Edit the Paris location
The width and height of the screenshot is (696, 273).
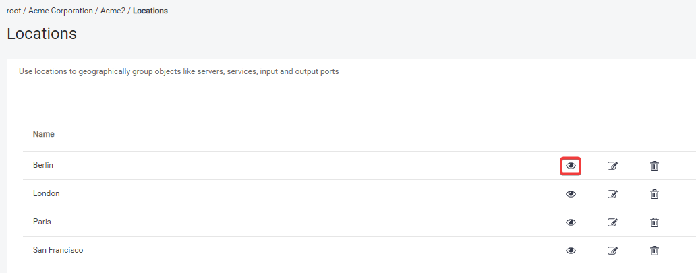pos(612,222)
